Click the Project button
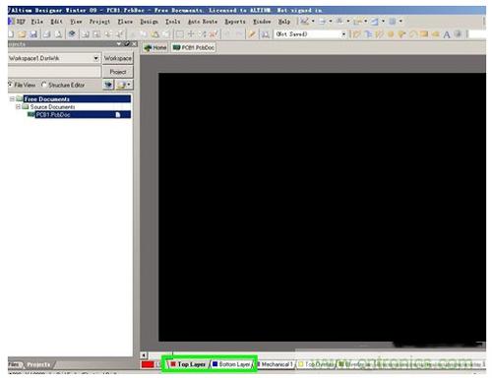 click(x=118, y=72)
